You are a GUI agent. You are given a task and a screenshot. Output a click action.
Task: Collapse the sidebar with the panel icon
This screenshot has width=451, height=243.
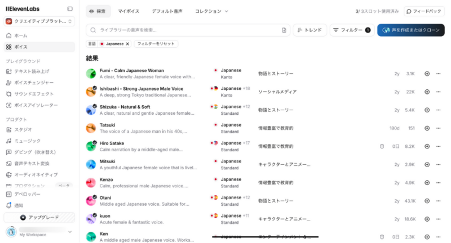pos(70,9)
